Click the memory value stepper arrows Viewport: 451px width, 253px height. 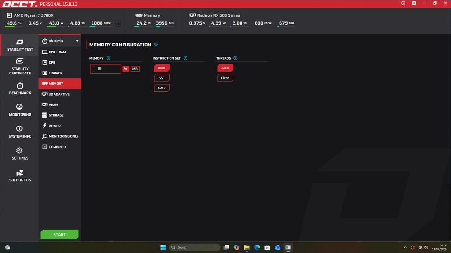click(x=93, y=69)
